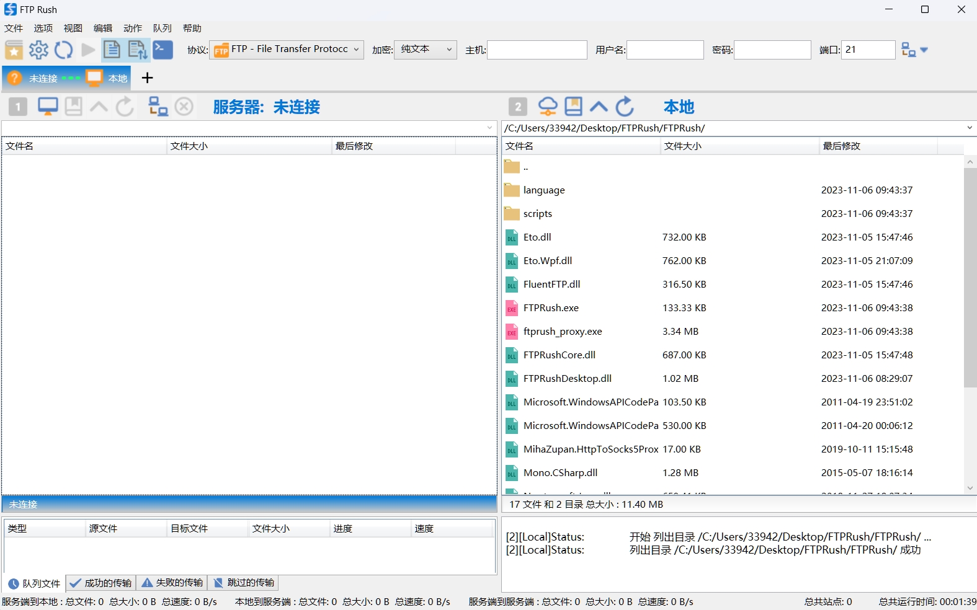Expand the protocol FTP dropdown

click(287, 50)
